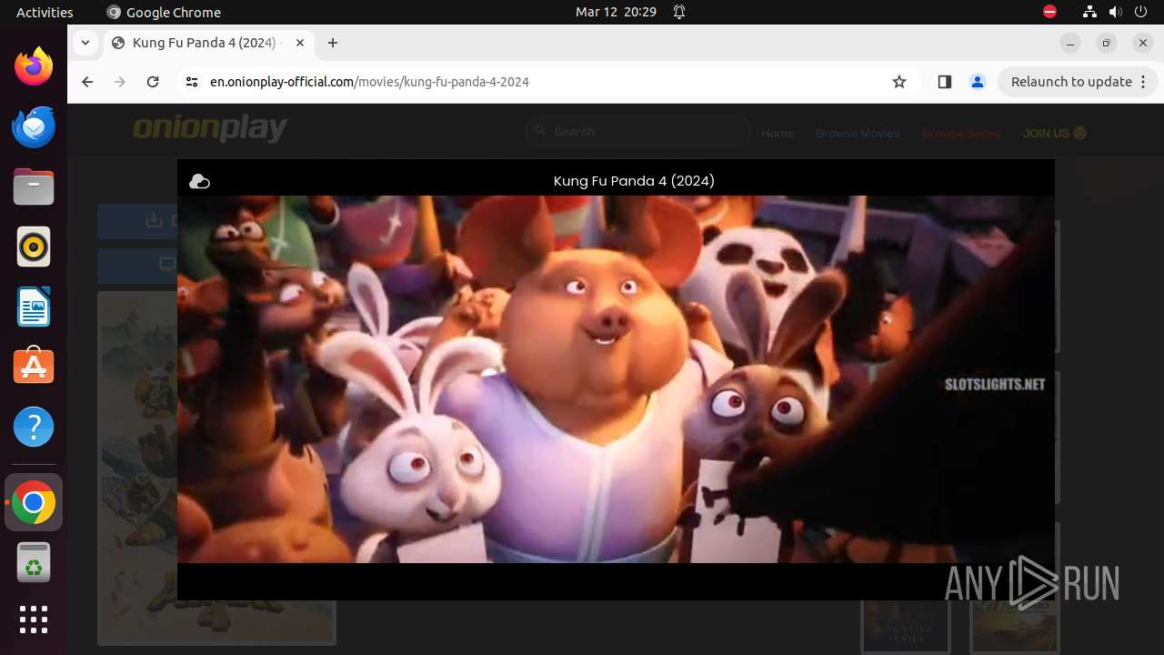
Task: Click the address bar URL
Action: click(x=369, y=82)
